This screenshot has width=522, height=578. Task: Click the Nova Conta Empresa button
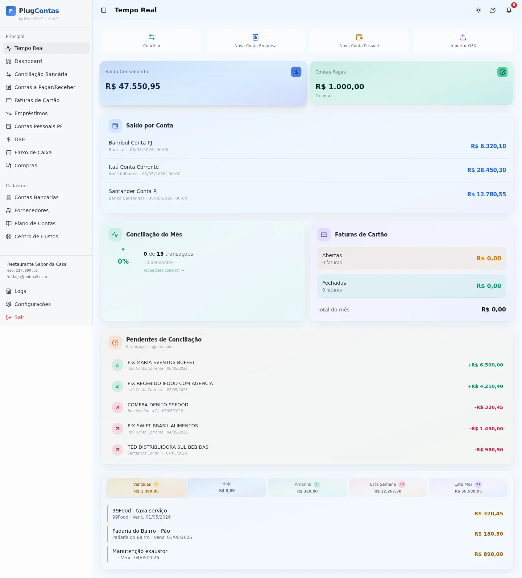click(x=256, y=41)
